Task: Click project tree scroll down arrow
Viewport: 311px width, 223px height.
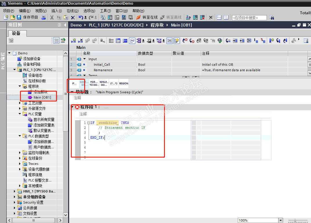Action: (x=66, y=215)
